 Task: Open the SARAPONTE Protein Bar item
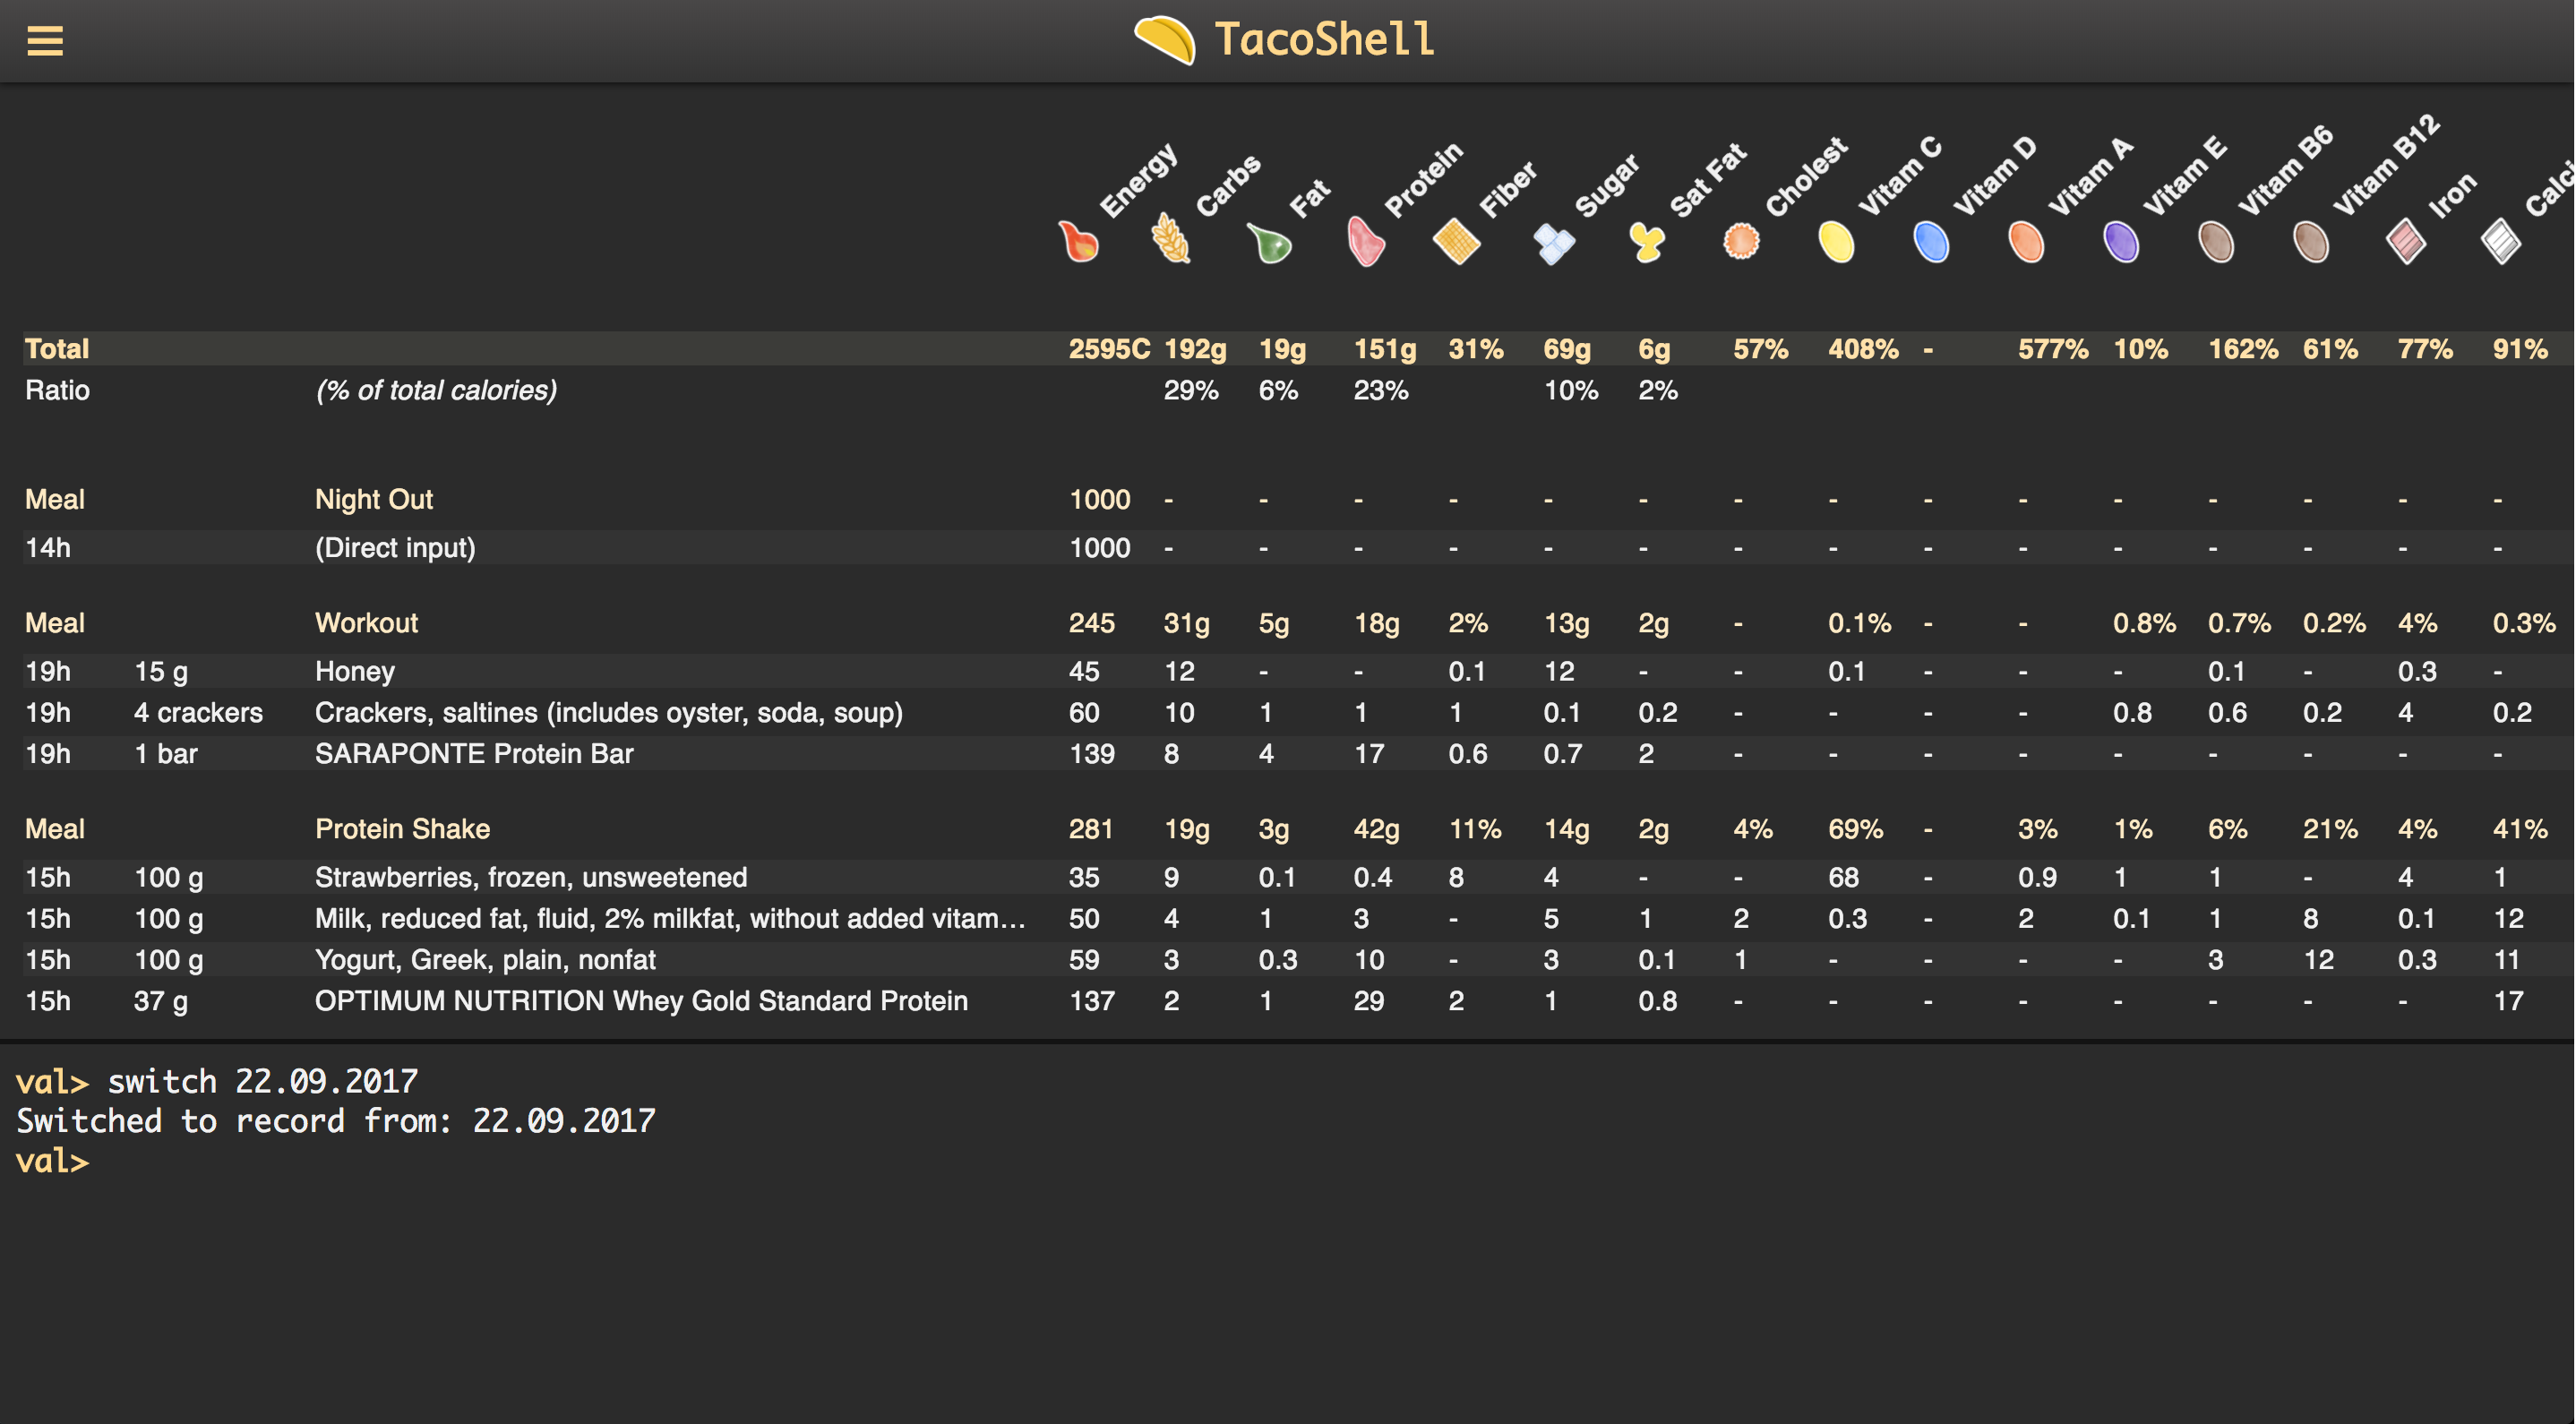pos(473,753)
